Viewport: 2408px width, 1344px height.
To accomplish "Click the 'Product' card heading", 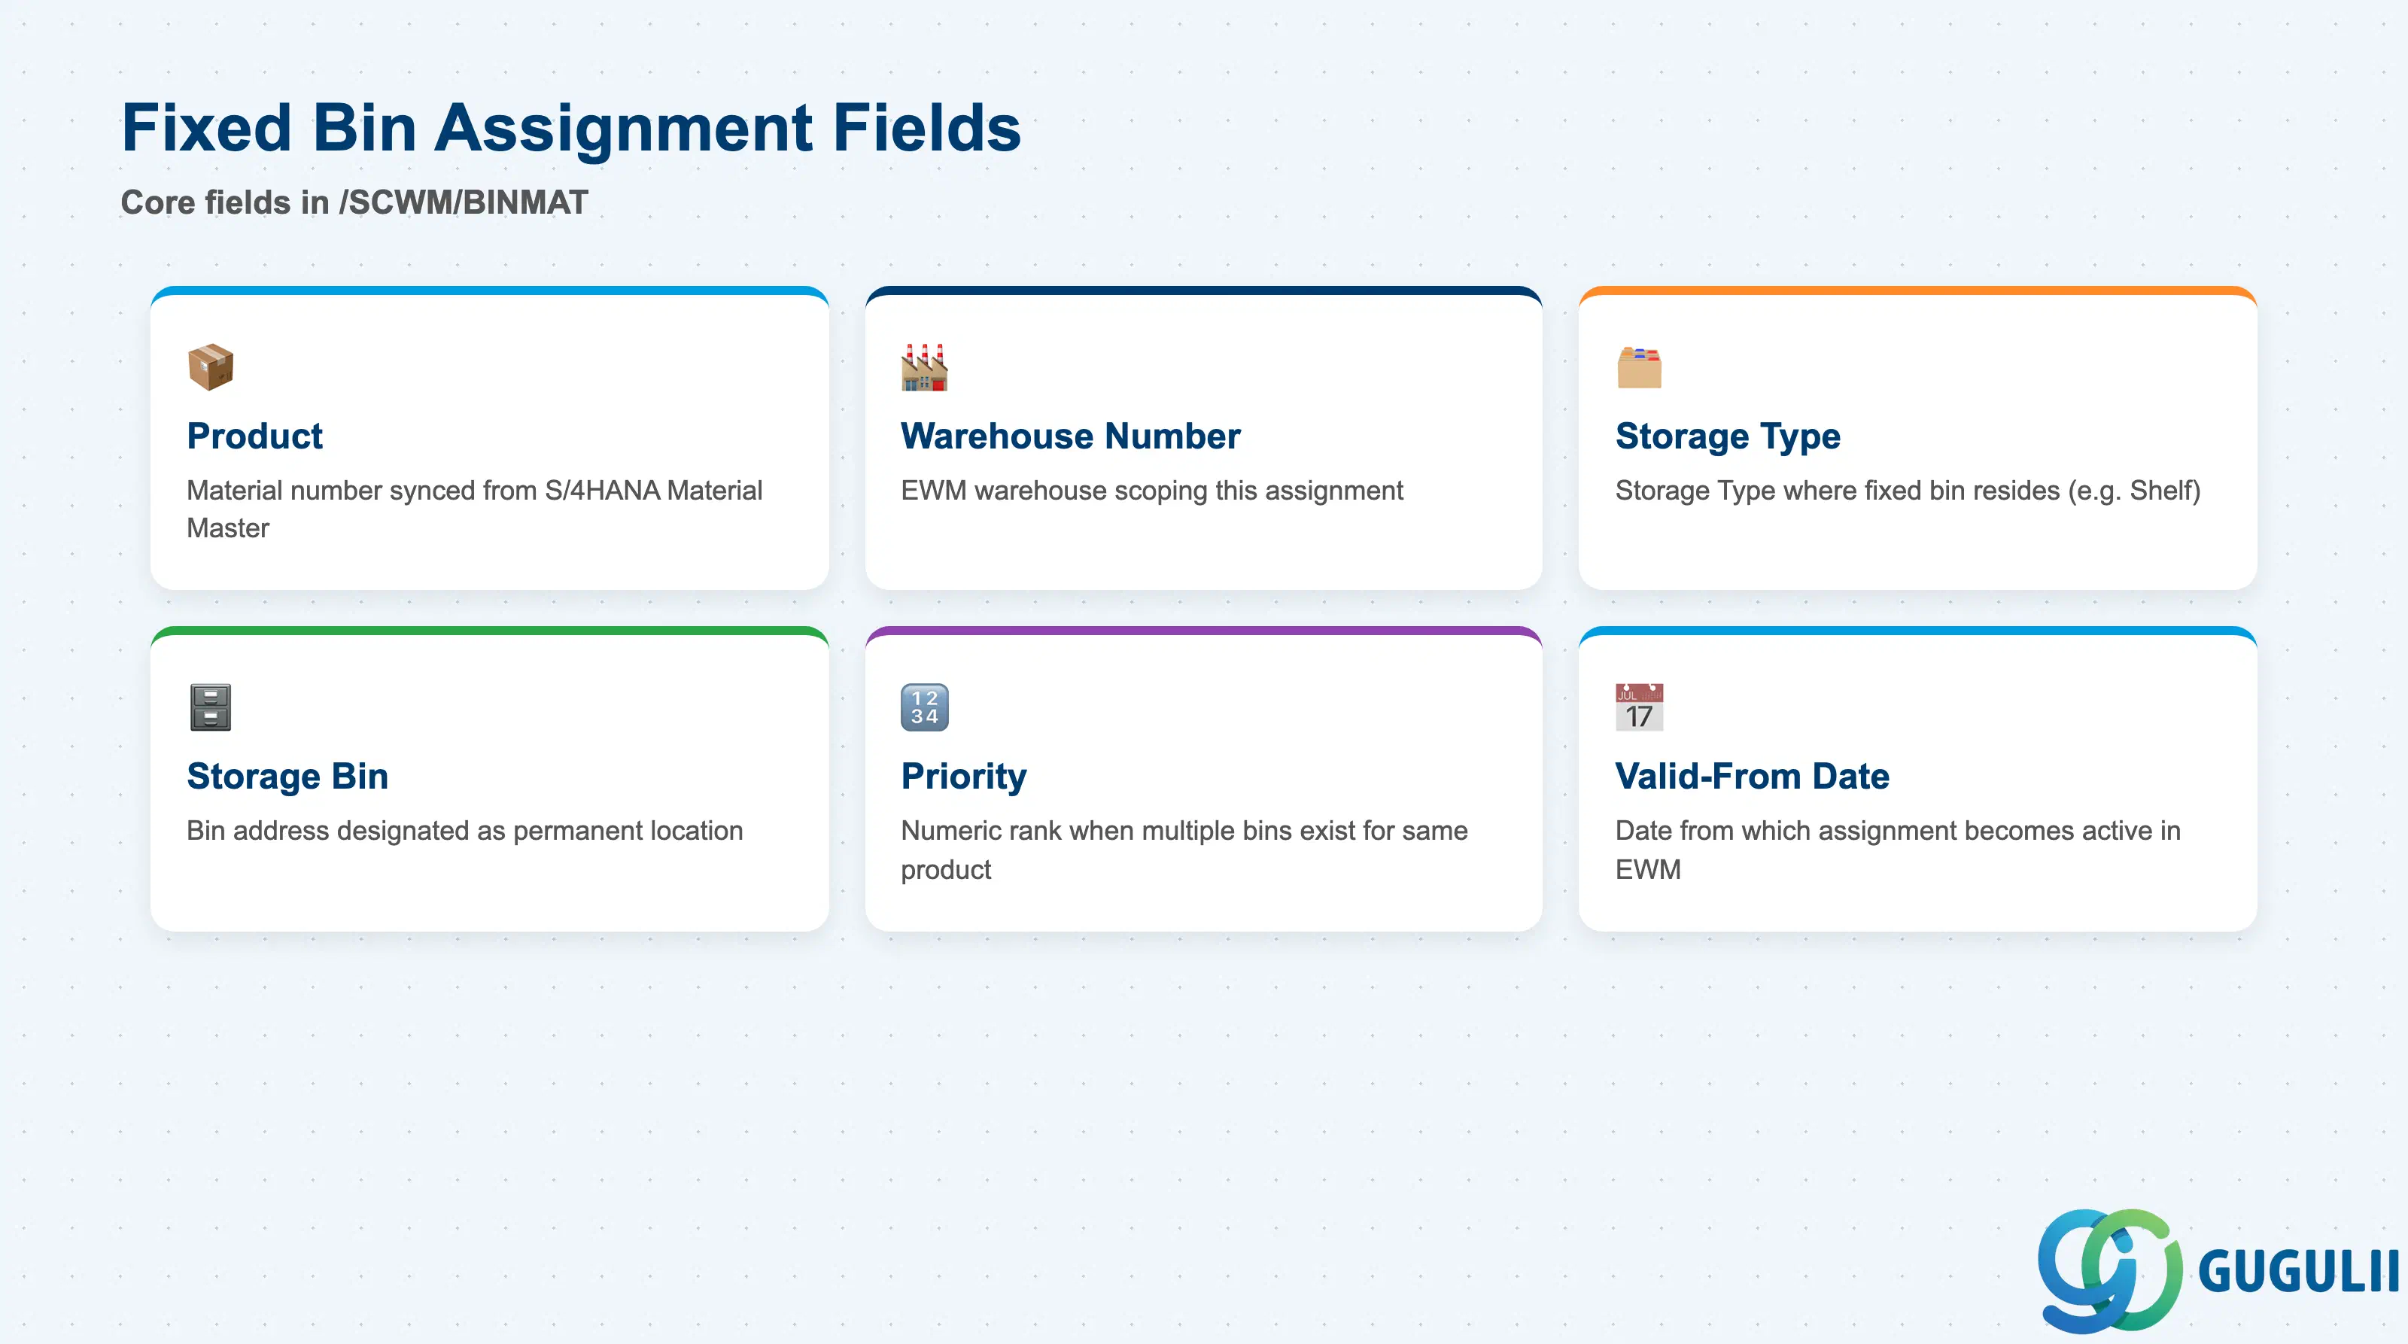I will point(254,436).
